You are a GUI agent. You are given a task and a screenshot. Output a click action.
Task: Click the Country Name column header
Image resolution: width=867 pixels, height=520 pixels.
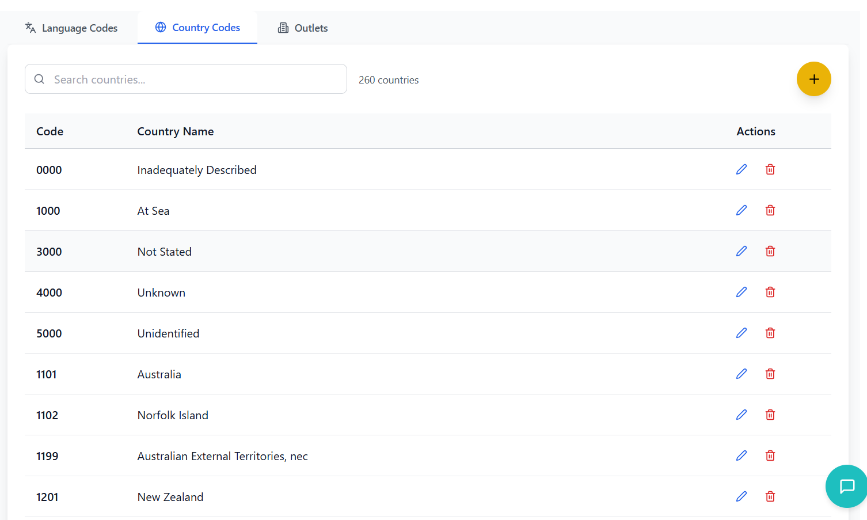pos(176,131)
